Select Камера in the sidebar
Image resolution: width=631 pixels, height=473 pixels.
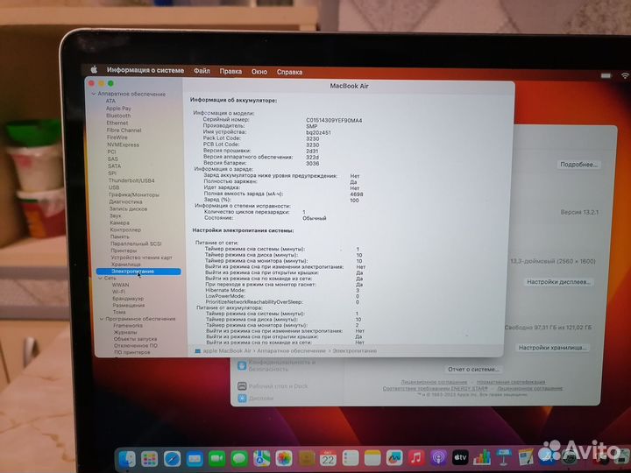[x=120, y=222]
